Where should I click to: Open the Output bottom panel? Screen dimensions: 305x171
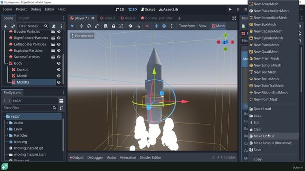(x=77, y=157)
